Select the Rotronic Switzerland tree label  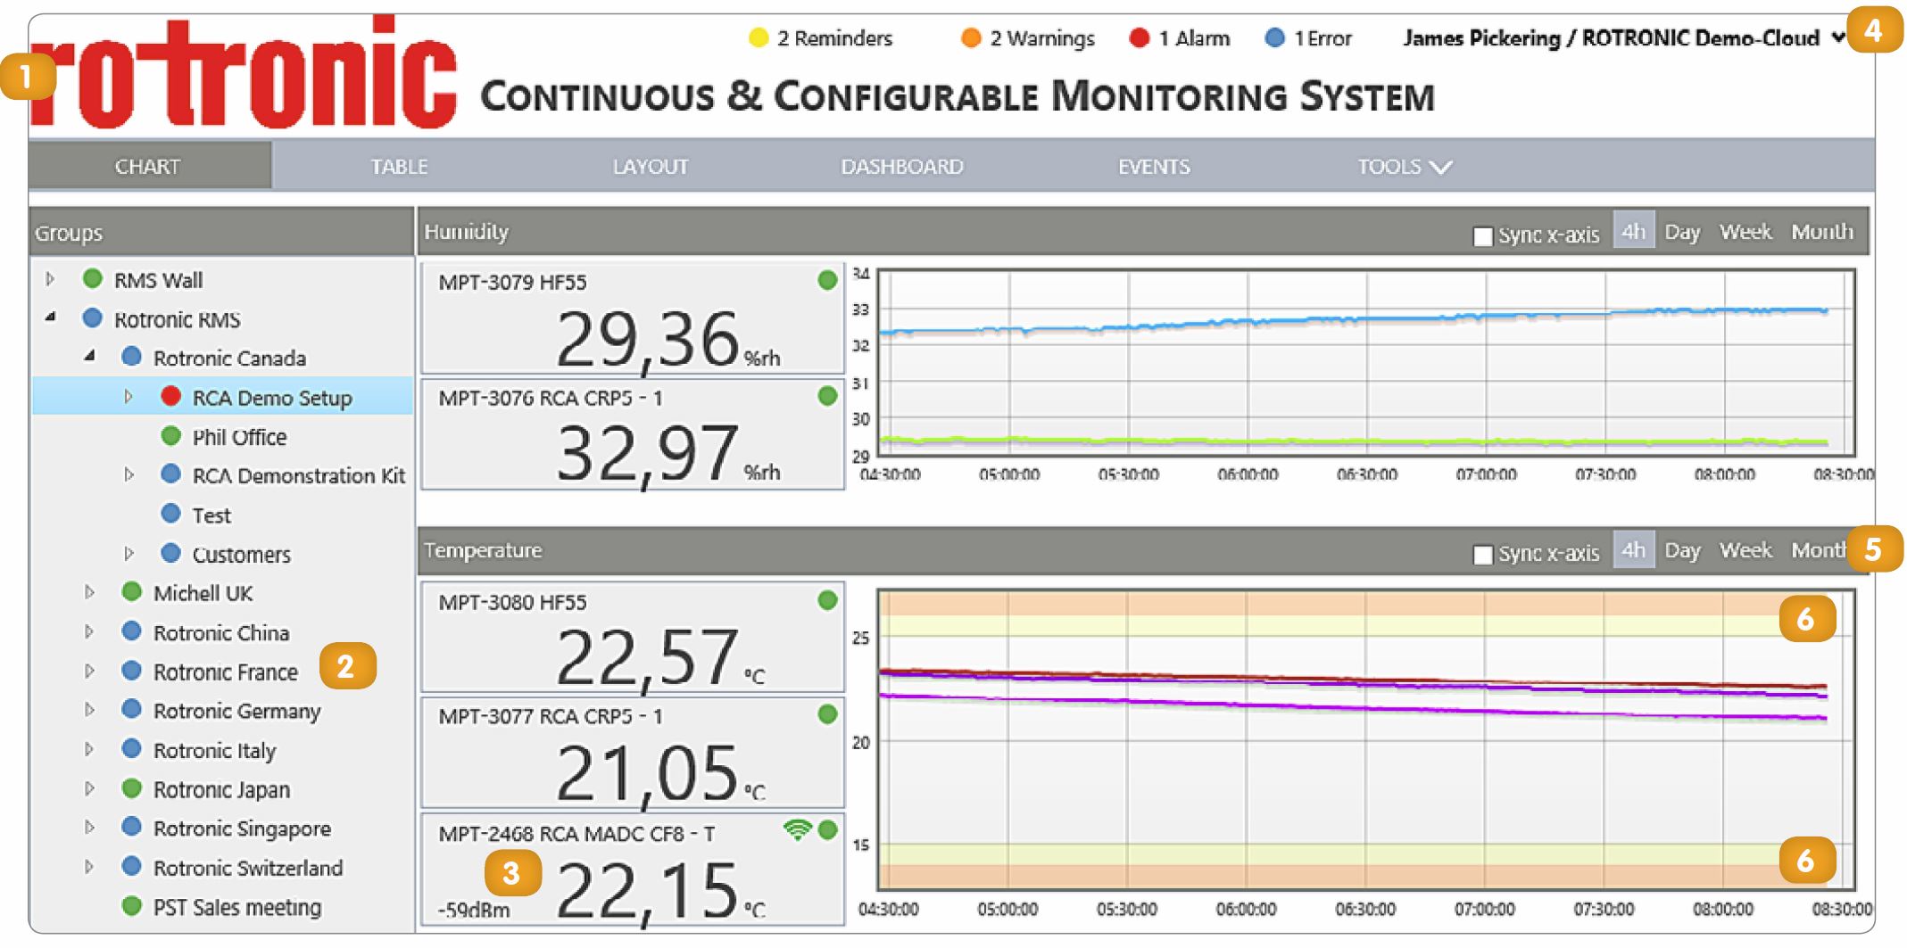248,868
